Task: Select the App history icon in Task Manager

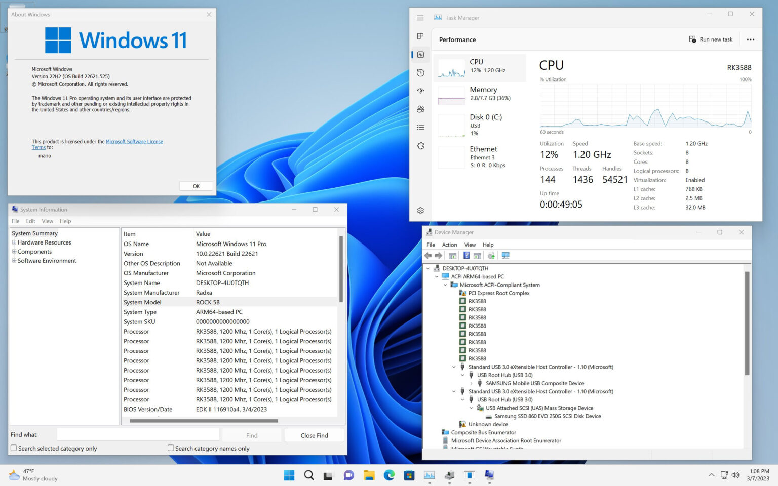Action: click(420, 72)
